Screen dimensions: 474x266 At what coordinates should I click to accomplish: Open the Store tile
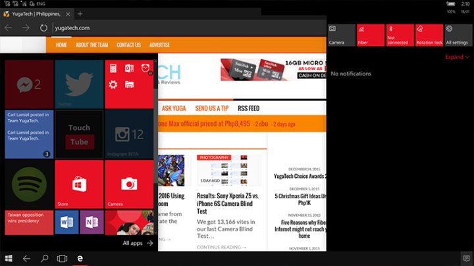tap(79, 185)
